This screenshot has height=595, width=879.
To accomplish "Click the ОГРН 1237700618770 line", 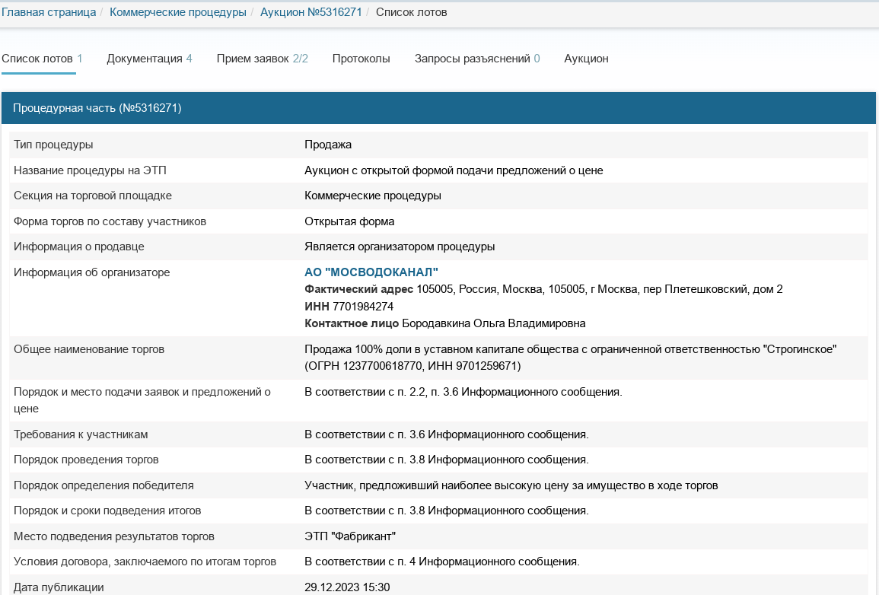I will tap(412, 366).
